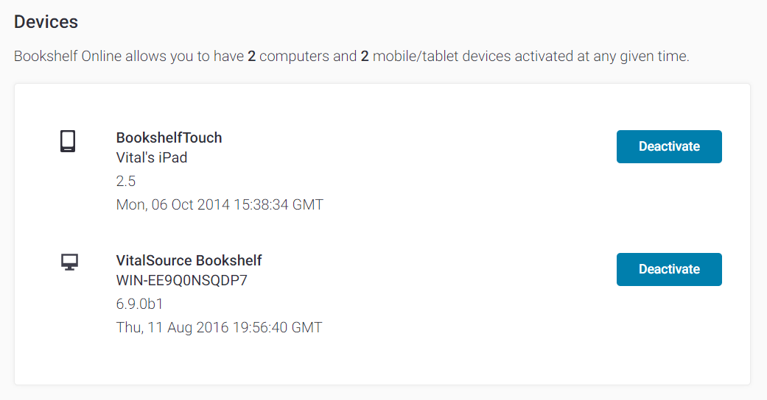Image resolution: width=767 pixels, height=400 pixels.
Task: Click the desktop monitor icon beside VitalSource Bookshelf
Action: point(69,262)
